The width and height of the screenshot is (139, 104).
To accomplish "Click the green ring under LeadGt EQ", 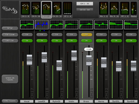I will pyautogui.click(x=40, y=31).
